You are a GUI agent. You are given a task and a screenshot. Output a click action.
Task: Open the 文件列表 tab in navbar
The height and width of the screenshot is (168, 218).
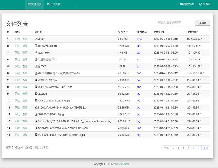[35, 4]
